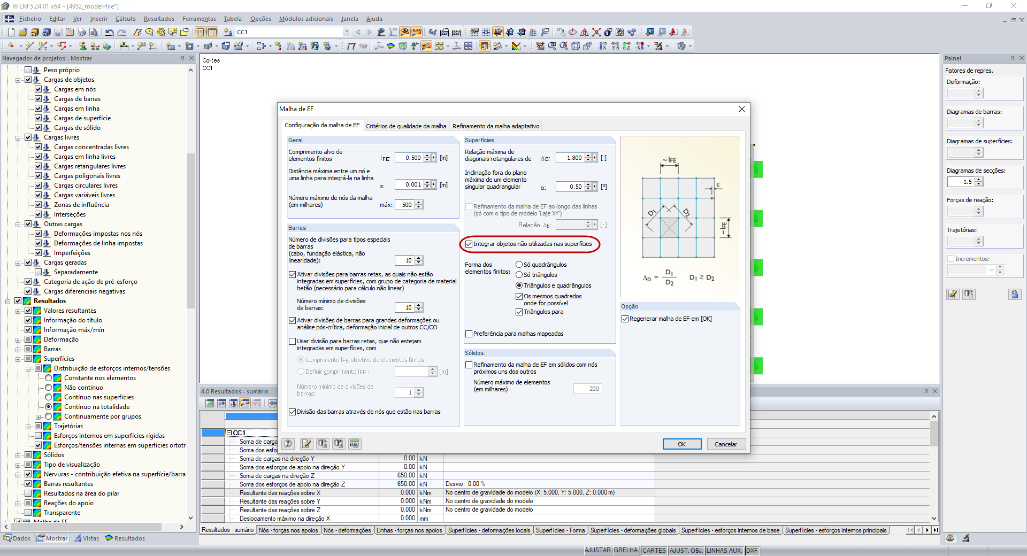Toggle the GRELHA status bar button
This screenshot has height=556, width=1027.
tap(625, 550)
